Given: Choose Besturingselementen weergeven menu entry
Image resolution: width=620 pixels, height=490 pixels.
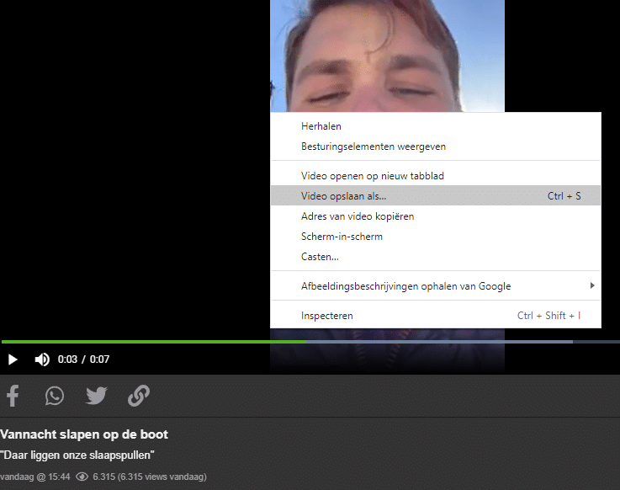Looking at the screenshot, I should pyautogui.click(x=435, y=146).
